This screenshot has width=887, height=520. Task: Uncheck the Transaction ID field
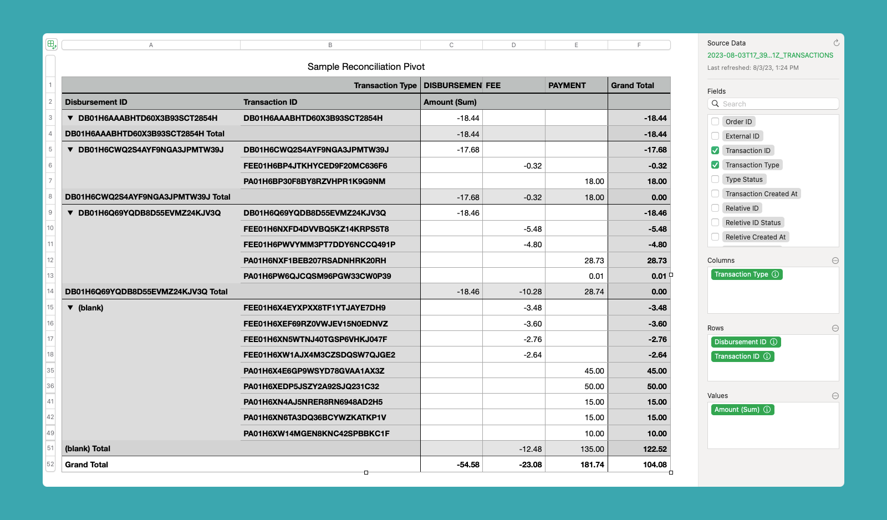coord(715,150)
